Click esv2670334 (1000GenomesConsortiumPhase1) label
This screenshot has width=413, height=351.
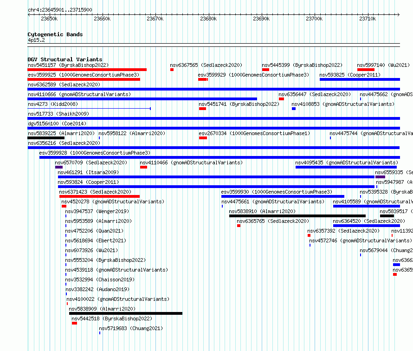[x=254, y=133]
